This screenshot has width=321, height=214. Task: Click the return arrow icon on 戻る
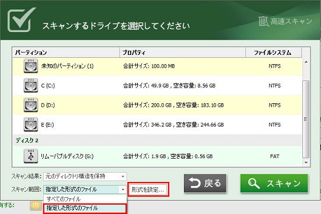pos(195,183)
